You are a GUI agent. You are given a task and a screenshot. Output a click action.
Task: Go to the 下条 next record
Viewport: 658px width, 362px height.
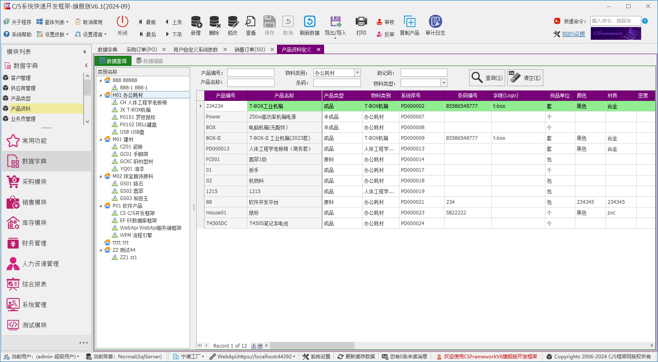click(x=173, y=34)
